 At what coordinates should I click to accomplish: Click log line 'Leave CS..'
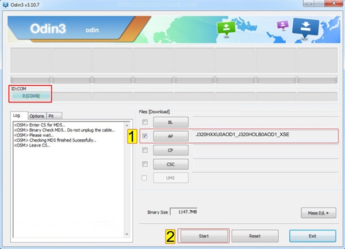tap(32, 145)
